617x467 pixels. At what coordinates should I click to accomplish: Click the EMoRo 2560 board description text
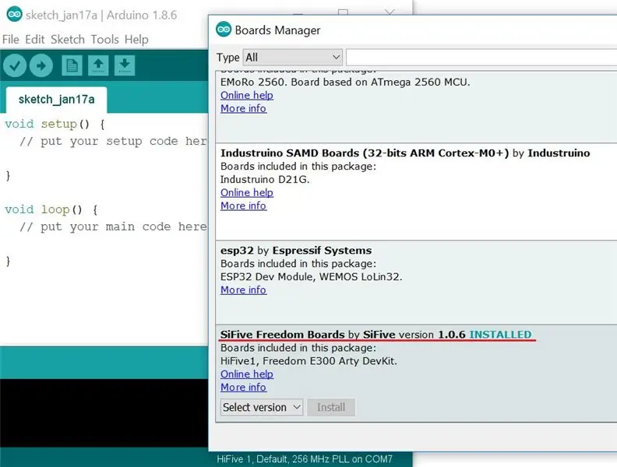(344, 83)
